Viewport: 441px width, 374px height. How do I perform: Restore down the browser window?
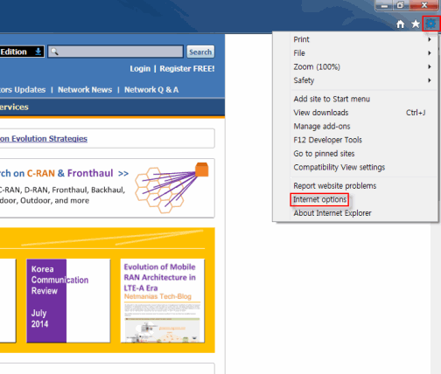(x=401, y=5)
